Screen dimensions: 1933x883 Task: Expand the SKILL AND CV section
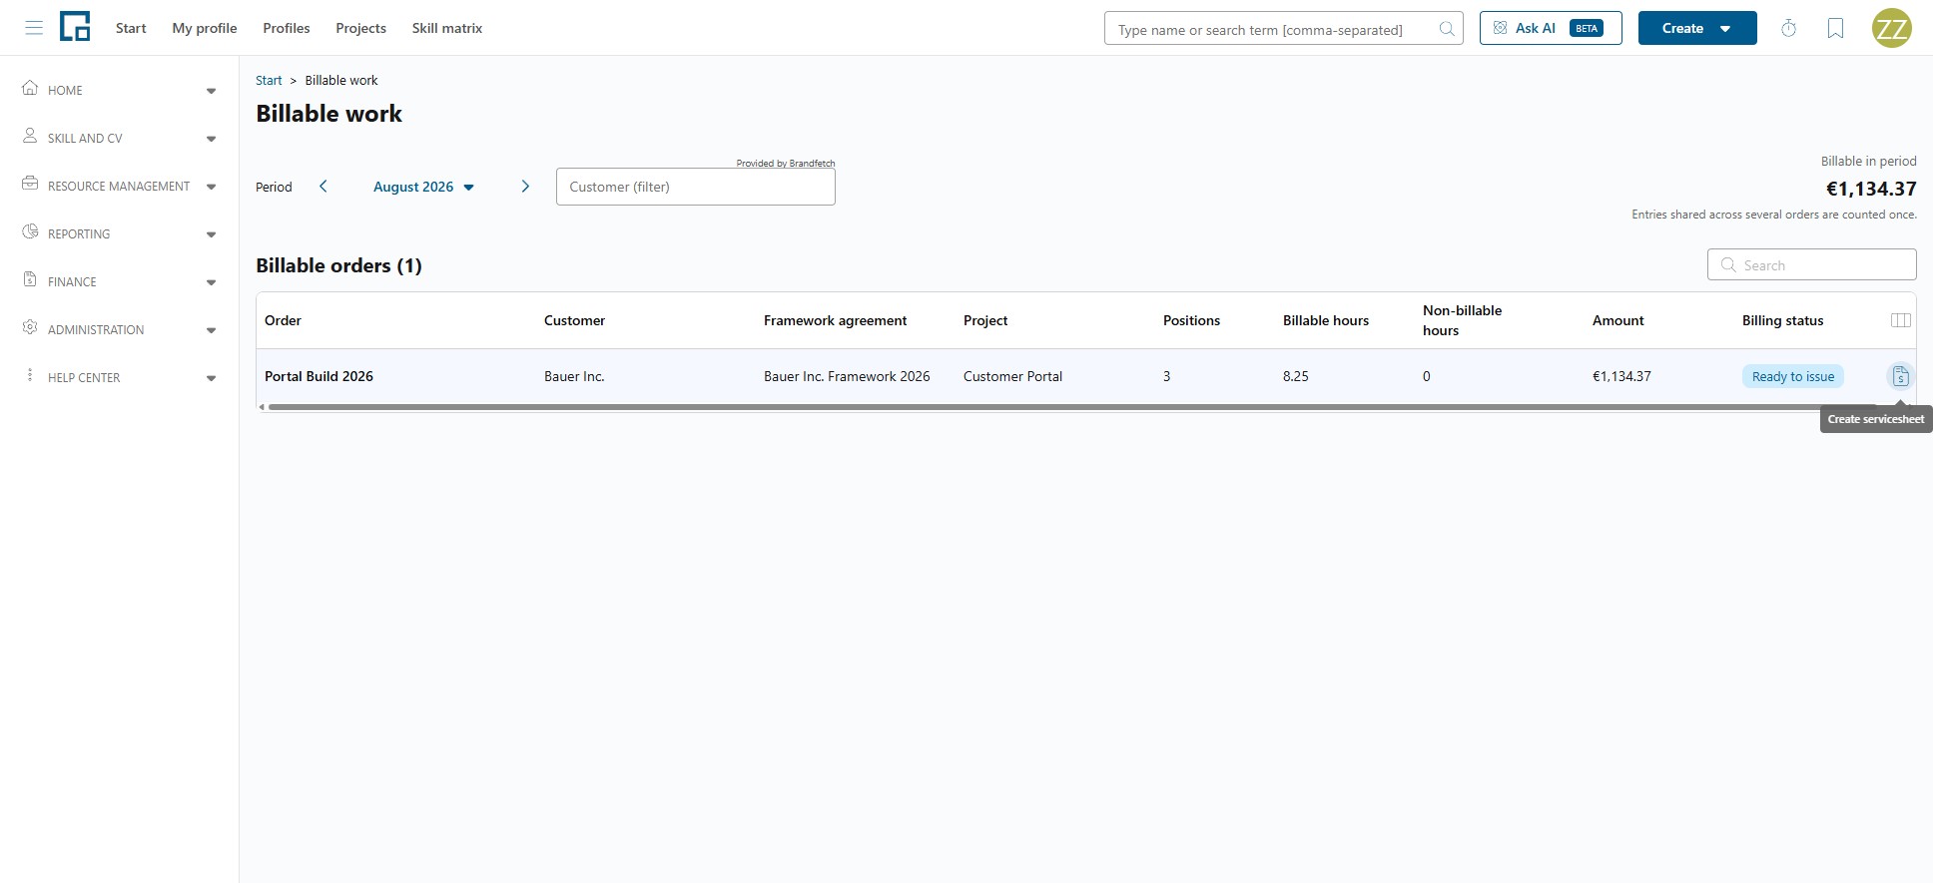[211, 139]
